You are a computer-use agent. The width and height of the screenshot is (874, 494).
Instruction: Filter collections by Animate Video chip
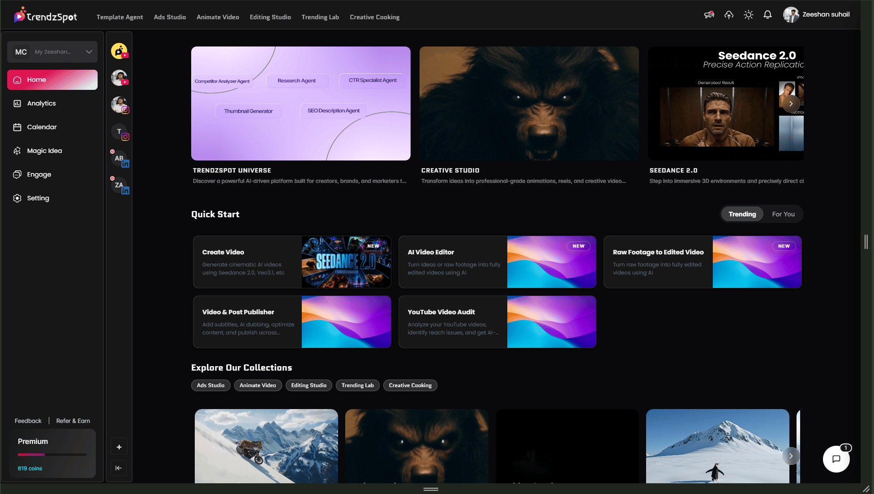[258, 385]
